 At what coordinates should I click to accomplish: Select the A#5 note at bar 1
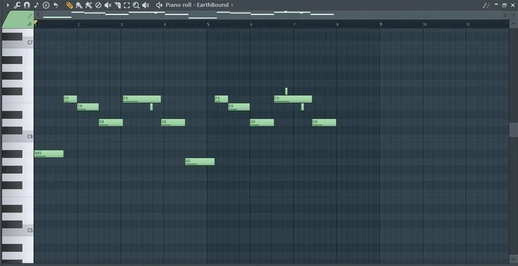49,154
